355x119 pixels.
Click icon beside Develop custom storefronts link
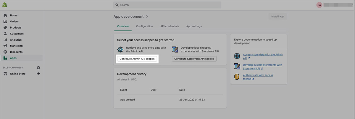[237, 66]
